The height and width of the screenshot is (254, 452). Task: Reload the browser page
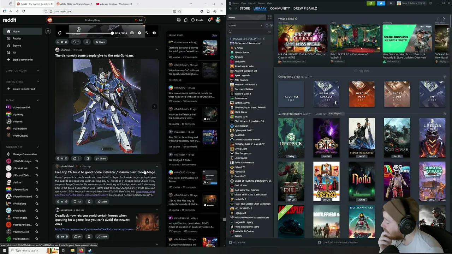pos(23,11)
